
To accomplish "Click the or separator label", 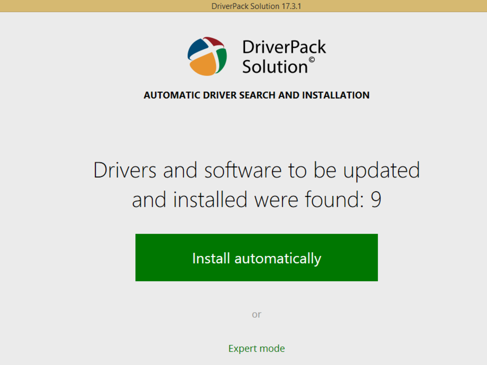I will (x=256, y=314).
